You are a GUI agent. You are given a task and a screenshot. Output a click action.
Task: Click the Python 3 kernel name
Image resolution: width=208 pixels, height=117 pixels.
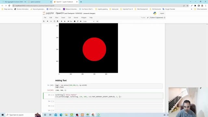[157, 18]
